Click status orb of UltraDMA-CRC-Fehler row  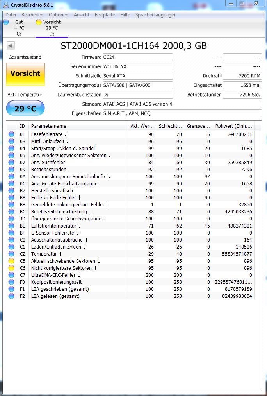[x=11, y=275]
